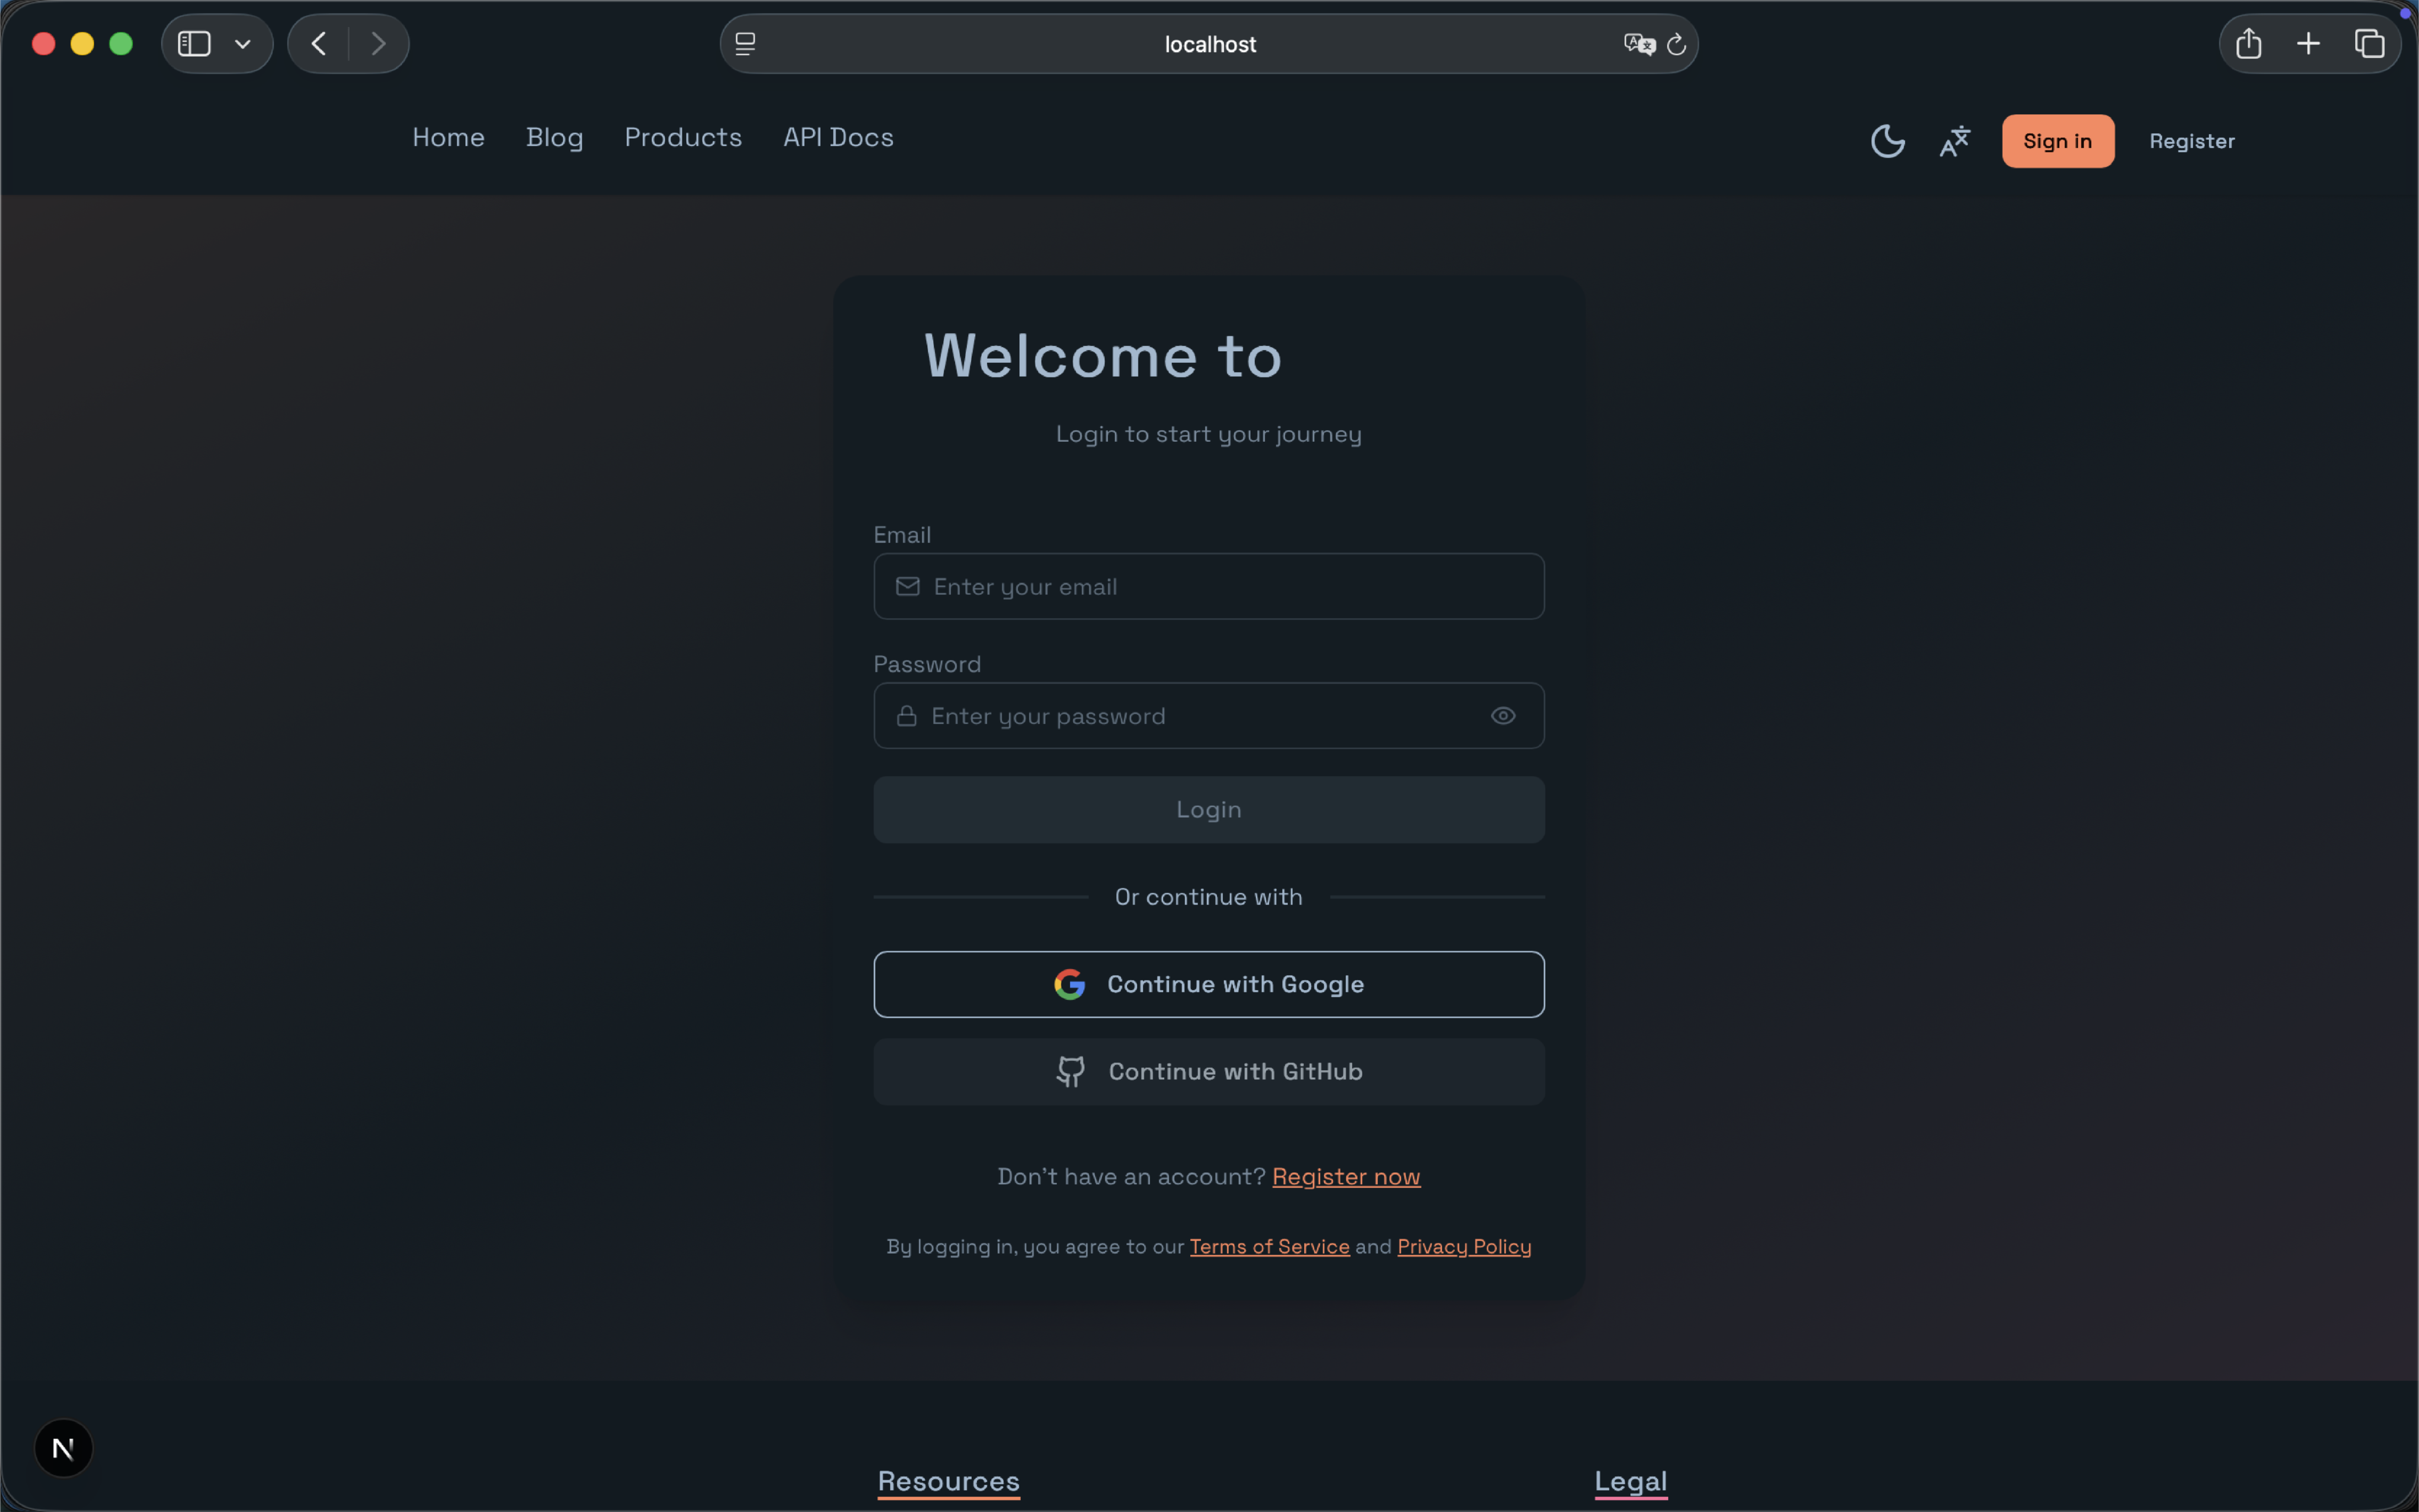The image size is (2419, 1512).
Task: Click the 'Login to start your journey' subtitle
Action: pyautogui.click(x=1209, y=434)
